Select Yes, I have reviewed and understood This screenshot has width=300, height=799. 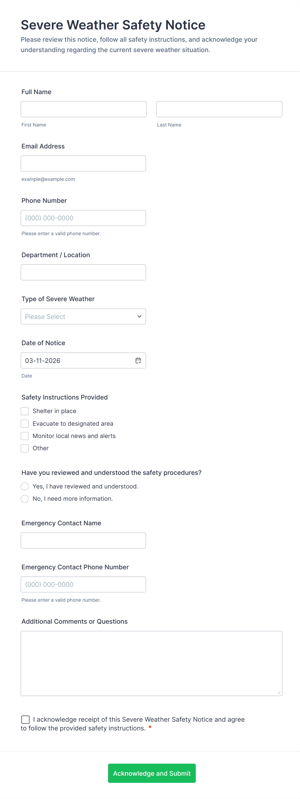(25, 487)
